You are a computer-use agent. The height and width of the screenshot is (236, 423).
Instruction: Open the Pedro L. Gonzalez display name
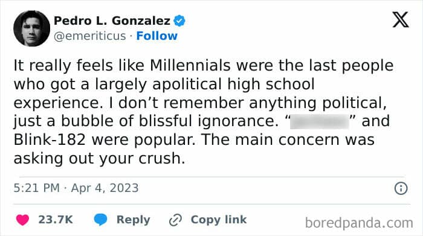[x=112, y=21]
